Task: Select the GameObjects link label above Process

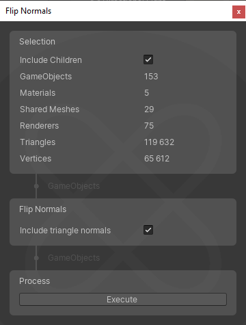Action: pos(74,258)
